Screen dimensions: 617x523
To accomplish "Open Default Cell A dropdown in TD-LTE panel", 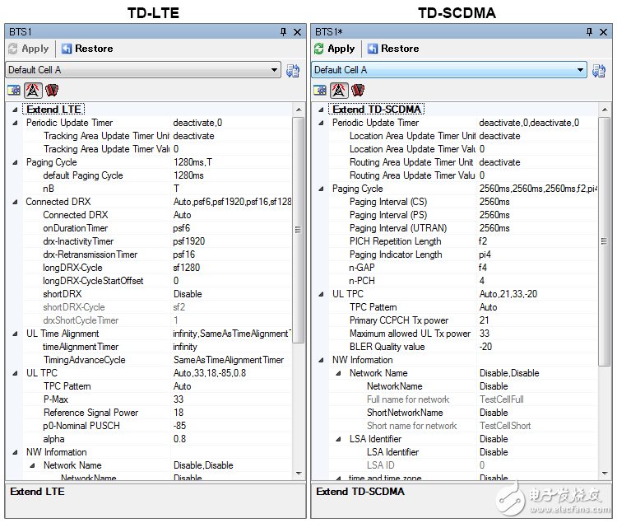I will click(274, 70).
